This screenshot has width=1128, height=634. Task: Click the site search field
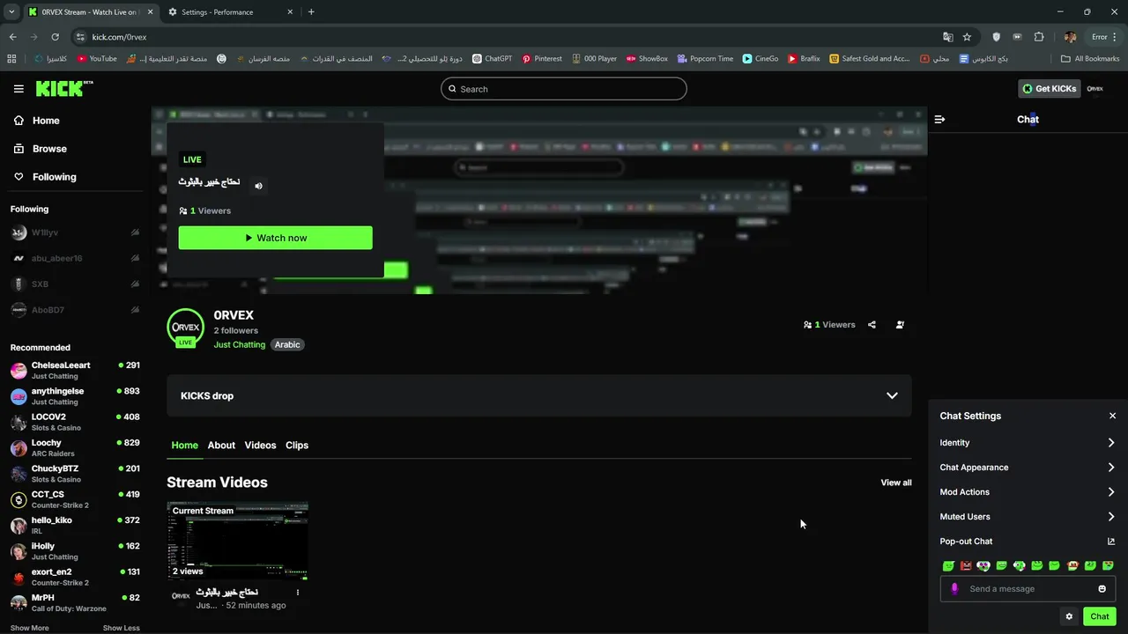563,89
